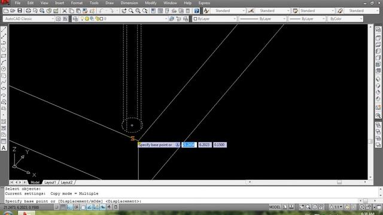Screen dimensions: 383x215
Task: Click the Copy clipboard icon
Action: point(71,11)
